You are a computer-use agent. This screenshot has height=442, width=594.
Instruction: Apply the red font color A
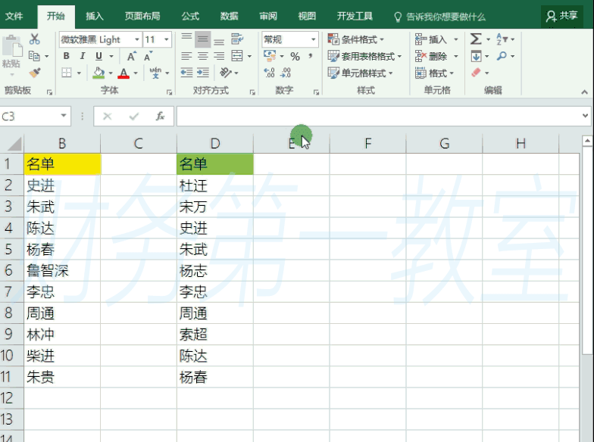point(123,73)
